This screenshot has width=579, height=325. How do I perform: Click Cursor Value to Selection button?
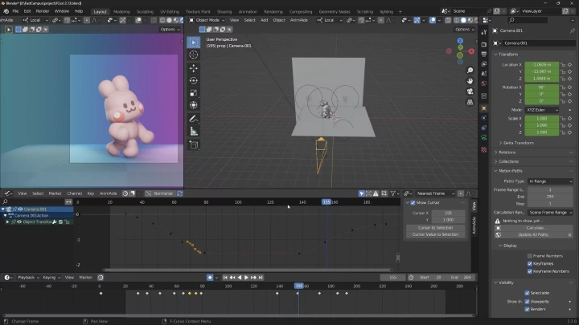pyautogui.click(x=435, y=234)
